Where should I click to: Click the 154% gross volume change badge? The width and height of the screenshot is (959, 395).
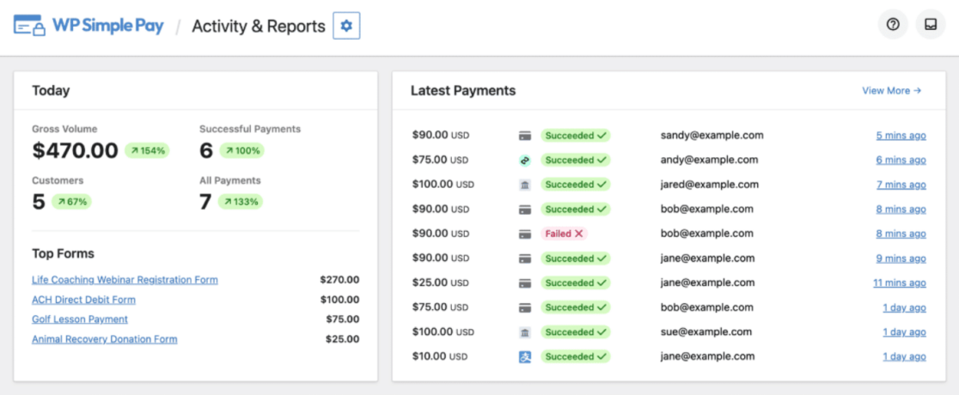pyautogui.click(x=147, y=150)
